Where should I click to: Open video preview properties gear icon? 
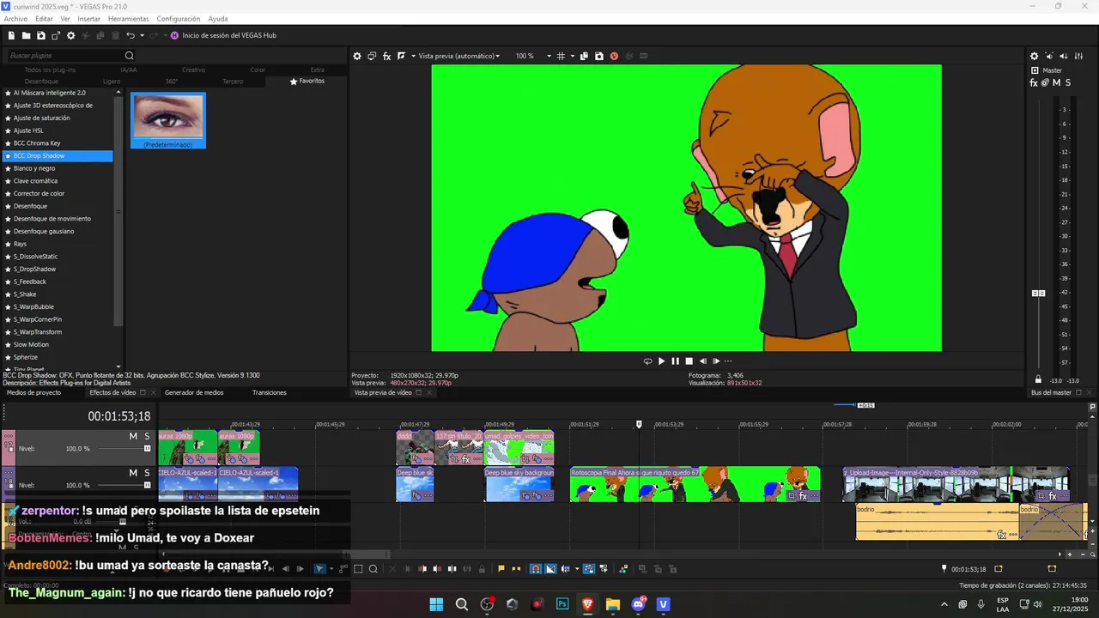(357, 56)
